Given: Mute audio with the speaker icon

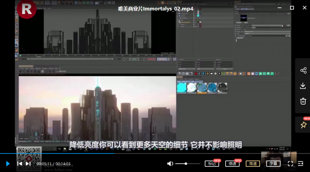Looking at the screenshot, I should (x=170, y=164).
